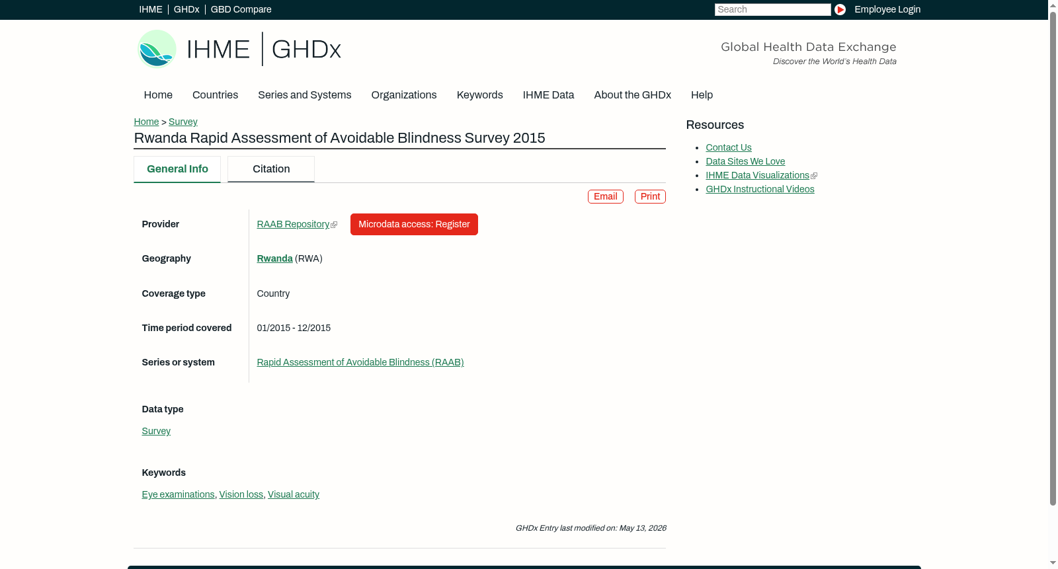Open the Home menu item
This screenshot has width=1058, height=569.
158,95
